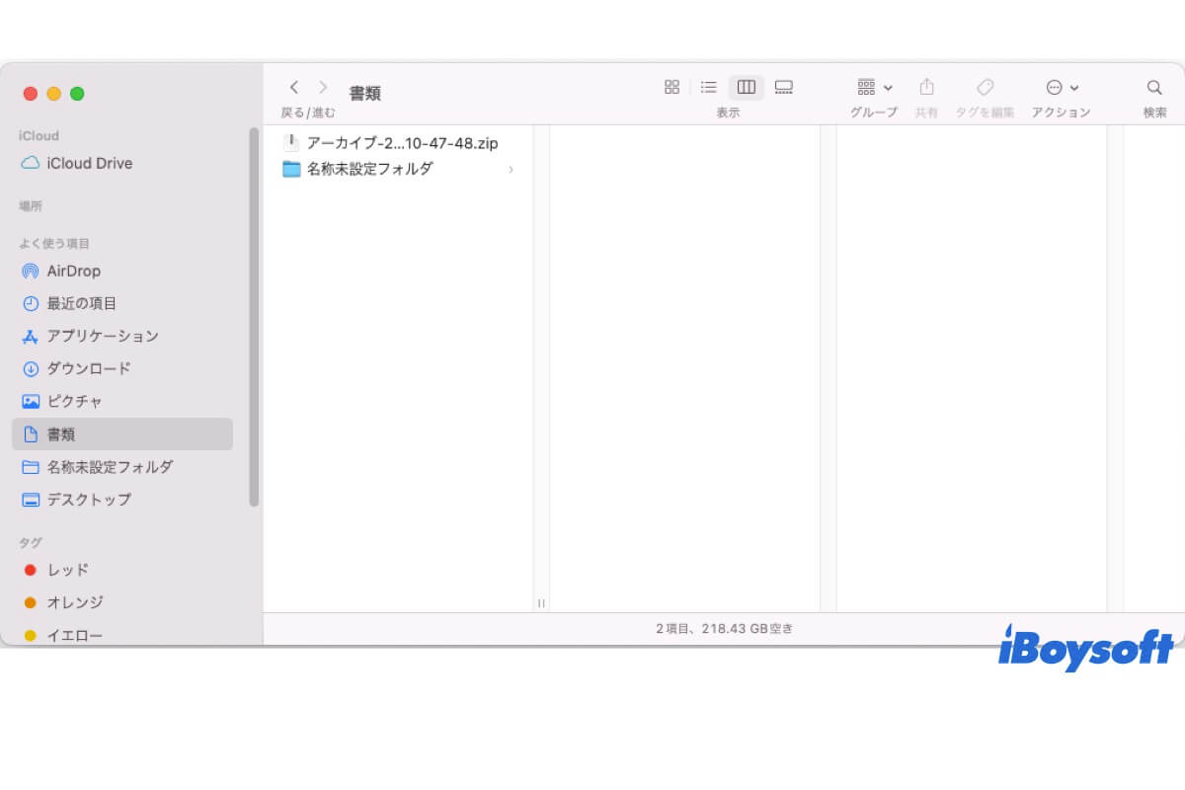Open the search (検索) magnifier
The height and width of the screenshot is (790, 1185).
(1154, 87)
